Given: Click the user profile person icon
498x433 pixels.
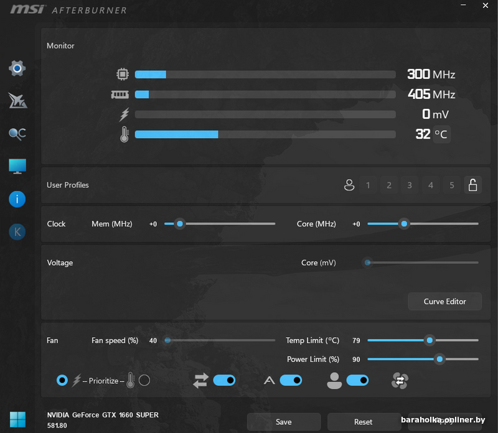Looking at the screenshot, I should pyautogui.click(x=349, y=185).
